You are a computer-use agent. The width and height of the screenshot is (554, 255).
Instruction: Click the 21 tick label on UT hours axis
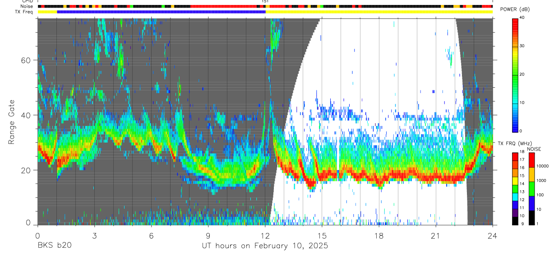[436, 235]
